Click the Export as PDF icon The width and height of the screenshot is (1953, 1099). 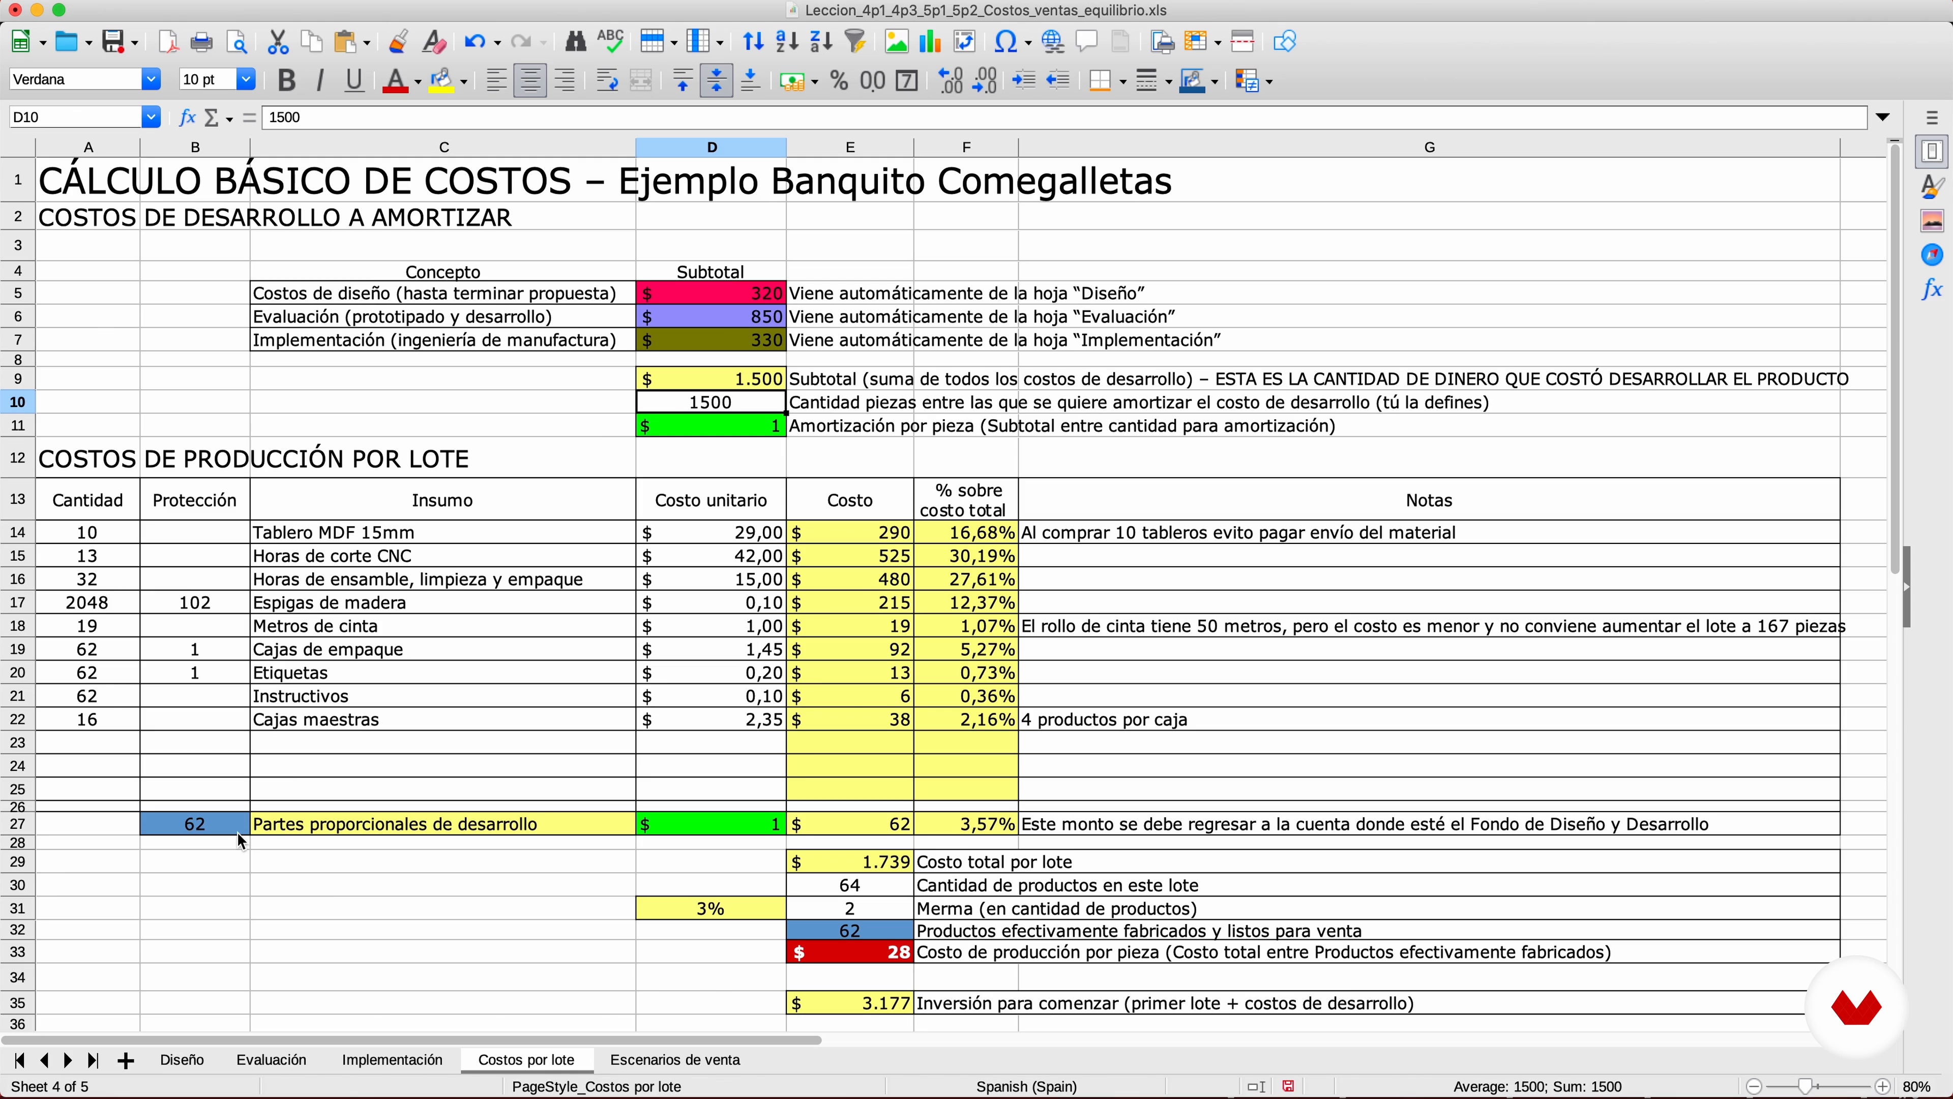pyautogui.click(x=168, y=42)
